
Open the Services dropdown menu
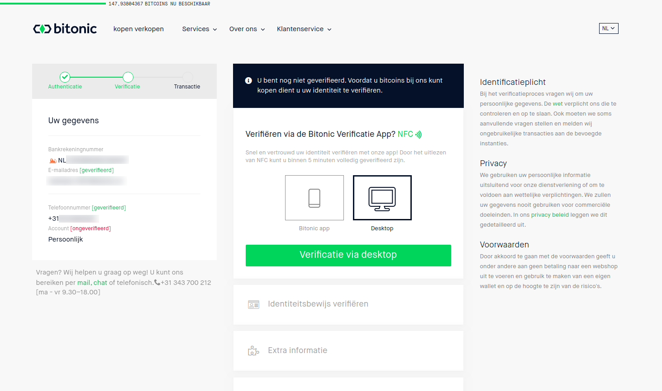pyautogui.click(x=200, y=29)
